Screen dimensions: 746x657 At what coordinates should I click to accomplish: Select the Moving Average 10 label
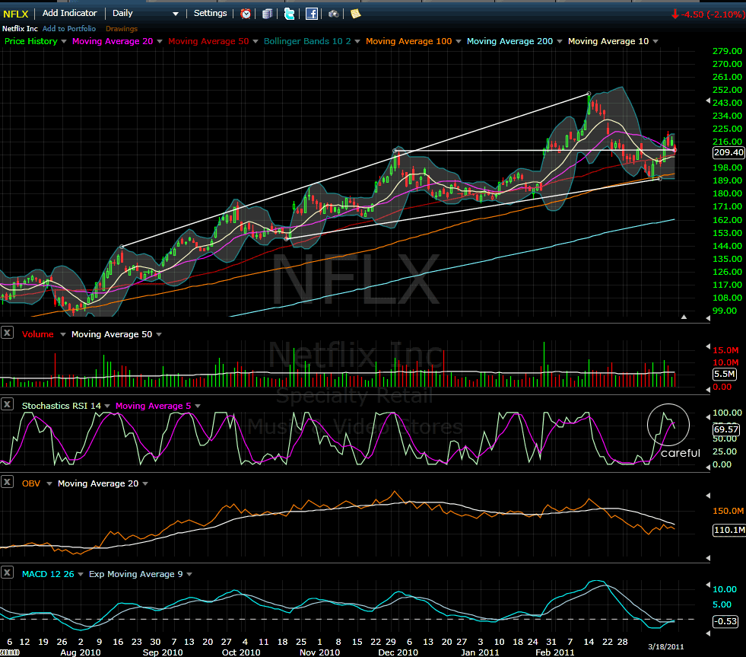[608, 41]
